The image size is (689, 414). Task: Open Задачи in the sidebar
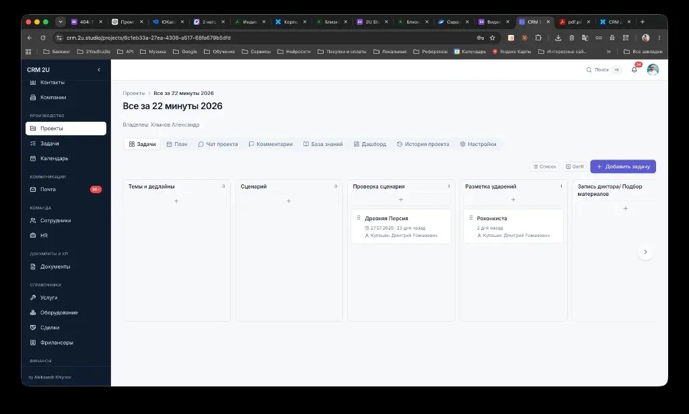tap(66, 143)
